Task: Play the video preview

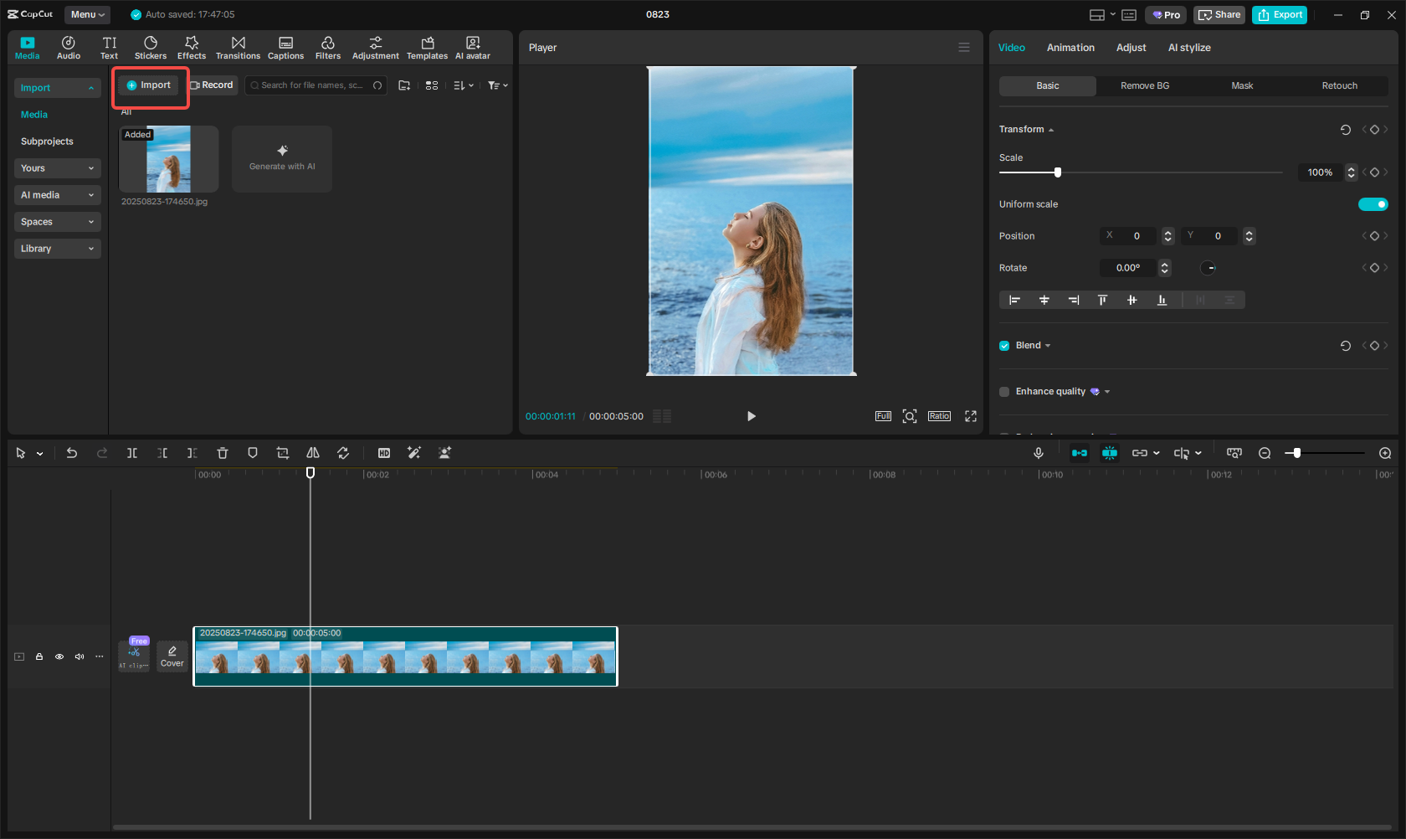Action: (x=751, y=416)
